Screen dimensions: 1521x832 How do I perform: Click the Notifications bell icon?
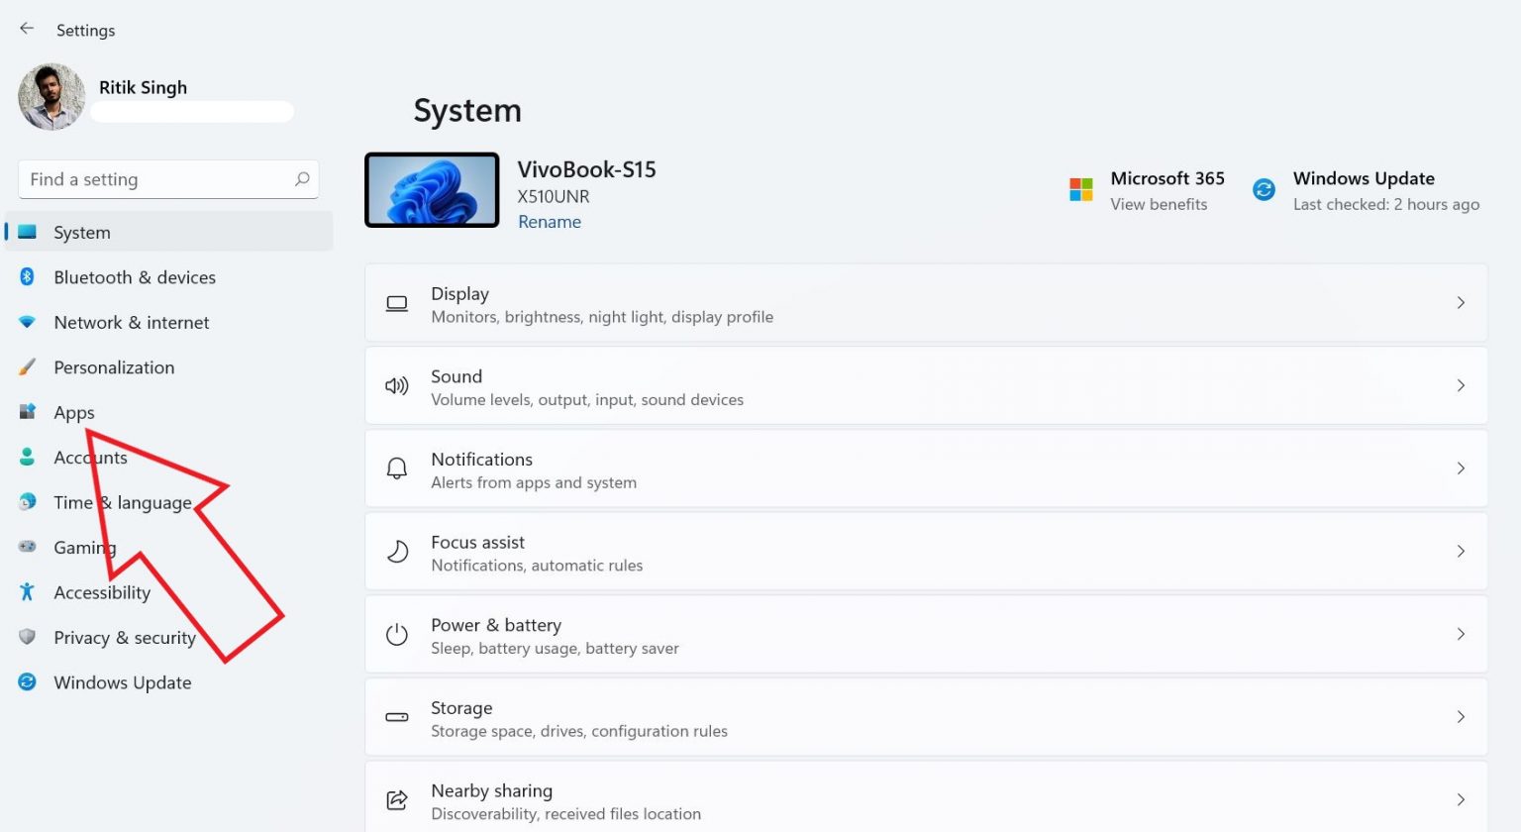397,468
